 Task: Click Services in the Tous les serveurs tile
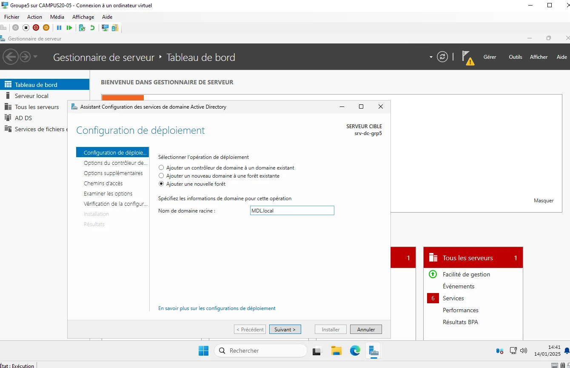coord(453,298)
